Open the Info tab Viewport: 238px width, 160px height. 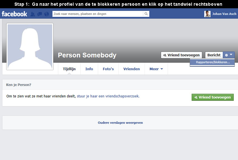[89, 69]
